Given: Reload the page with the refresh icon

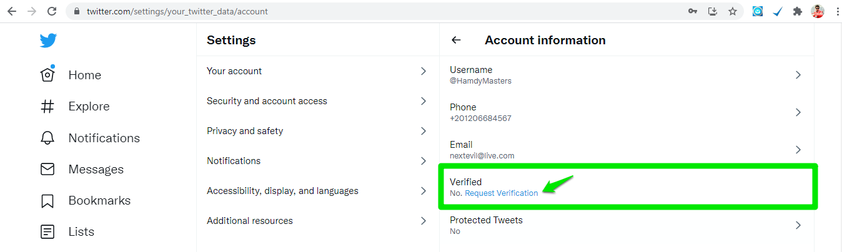Looking at the screenshot, I should [x=52, y=11].
